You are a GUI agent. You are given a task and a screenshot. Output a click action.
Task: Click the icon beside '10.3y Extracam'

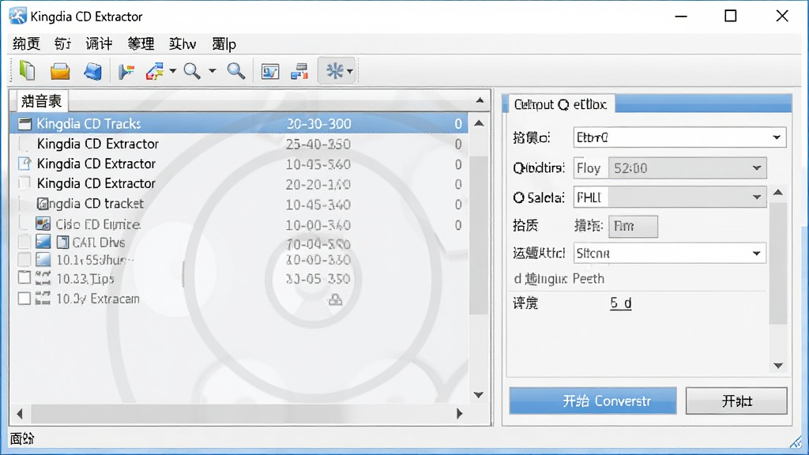pos(43,298)
